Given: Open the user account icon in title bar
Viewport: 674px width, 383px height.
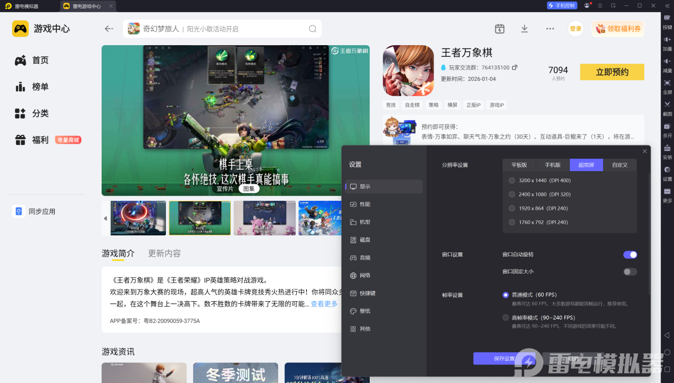Looking at the screenshot, I should (587, 5).
